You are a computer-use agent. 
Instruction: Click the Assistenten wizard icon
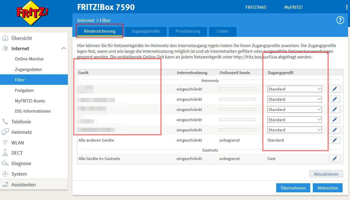point(5,185)
